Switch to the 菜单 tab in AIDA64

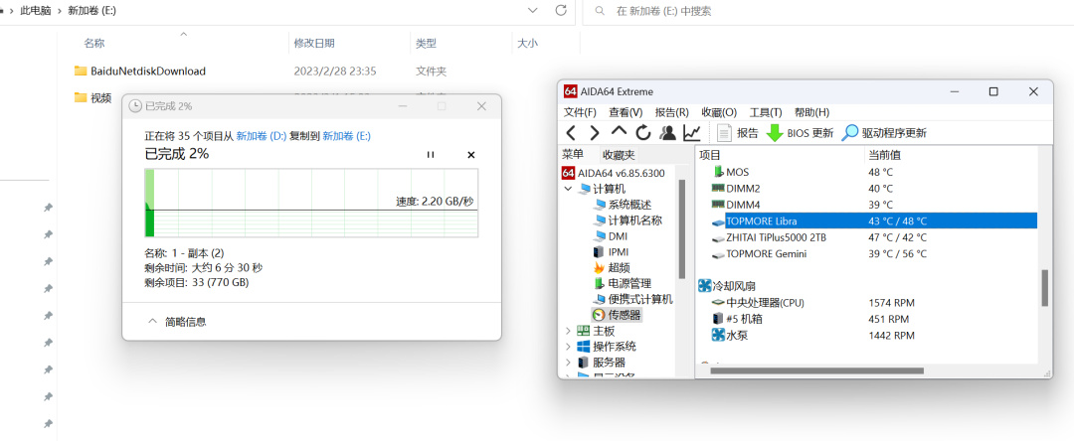(x=573, y=155)
